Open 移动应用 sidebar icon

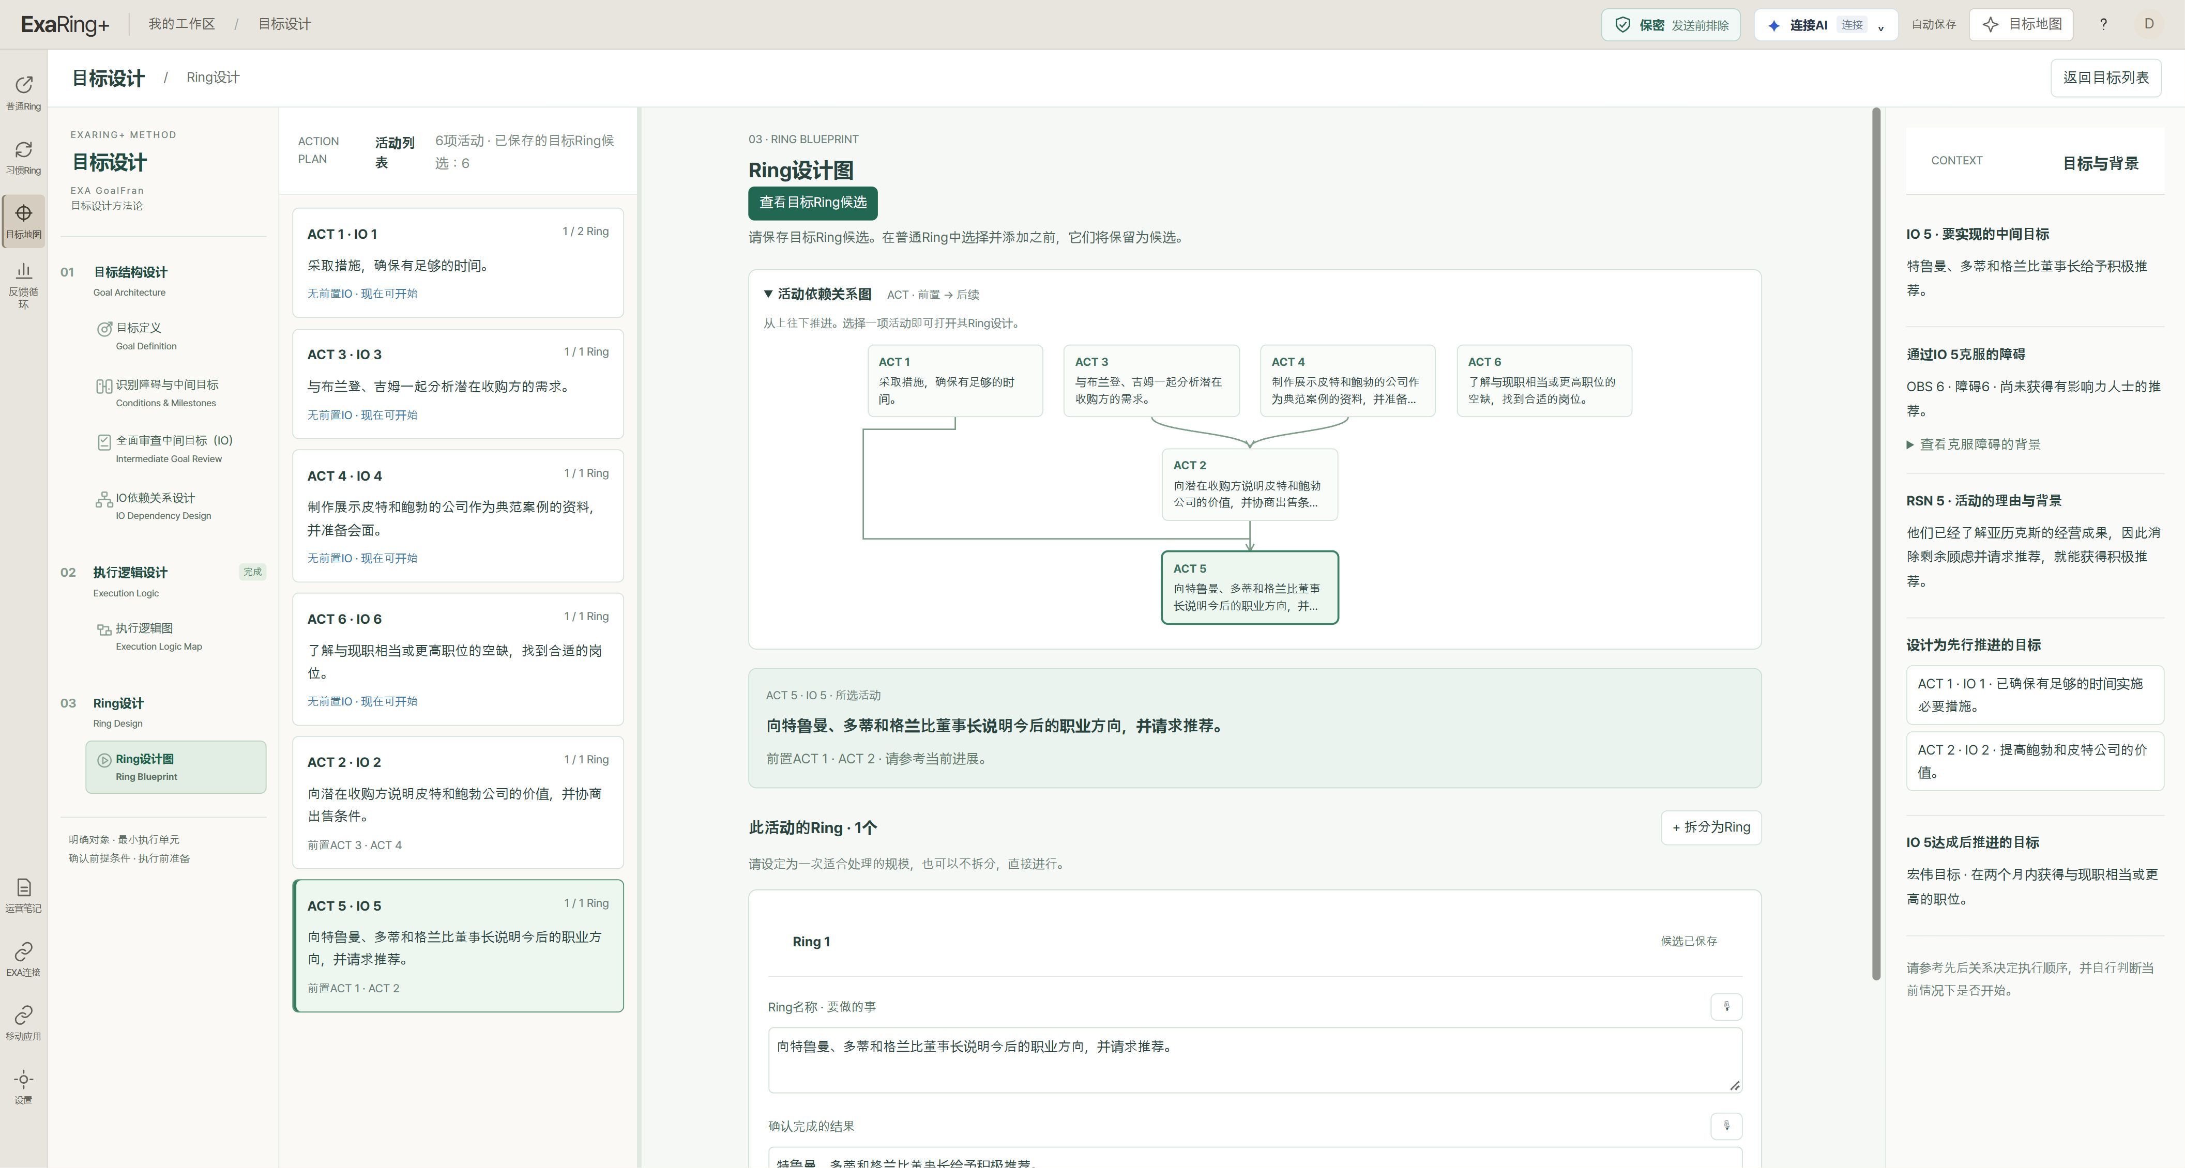click(24, 1022)
